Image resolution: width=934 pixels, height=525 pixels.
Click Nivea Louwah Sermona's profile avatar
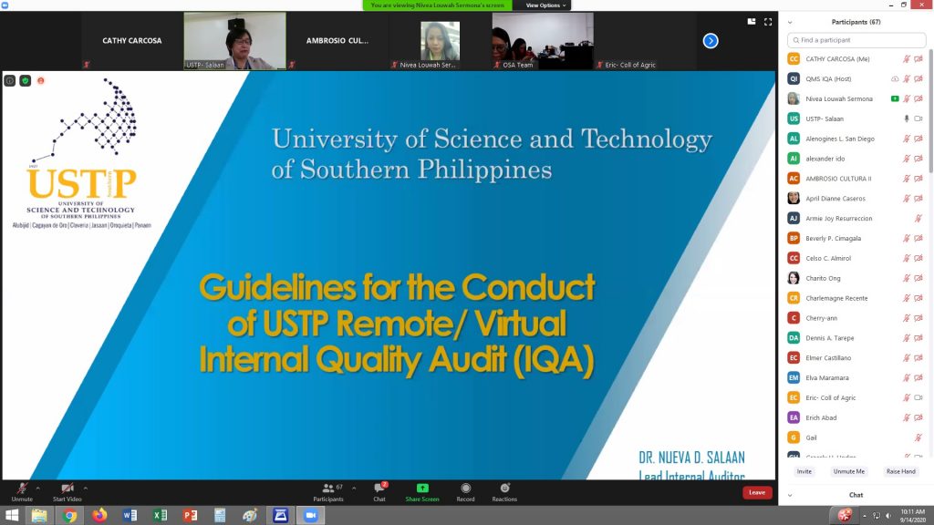(794, 98)
